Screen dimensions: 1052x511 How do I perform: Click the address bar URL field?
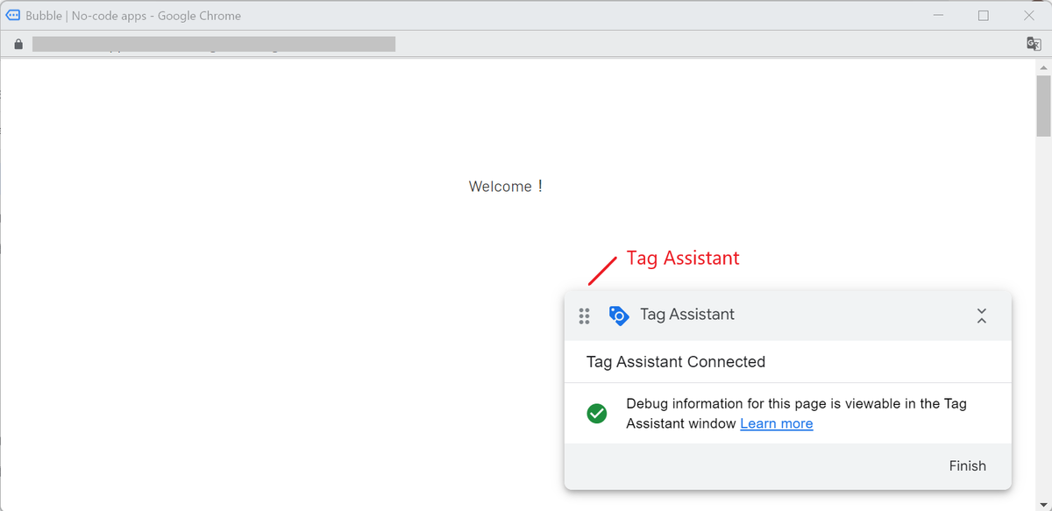coord(214,44)
